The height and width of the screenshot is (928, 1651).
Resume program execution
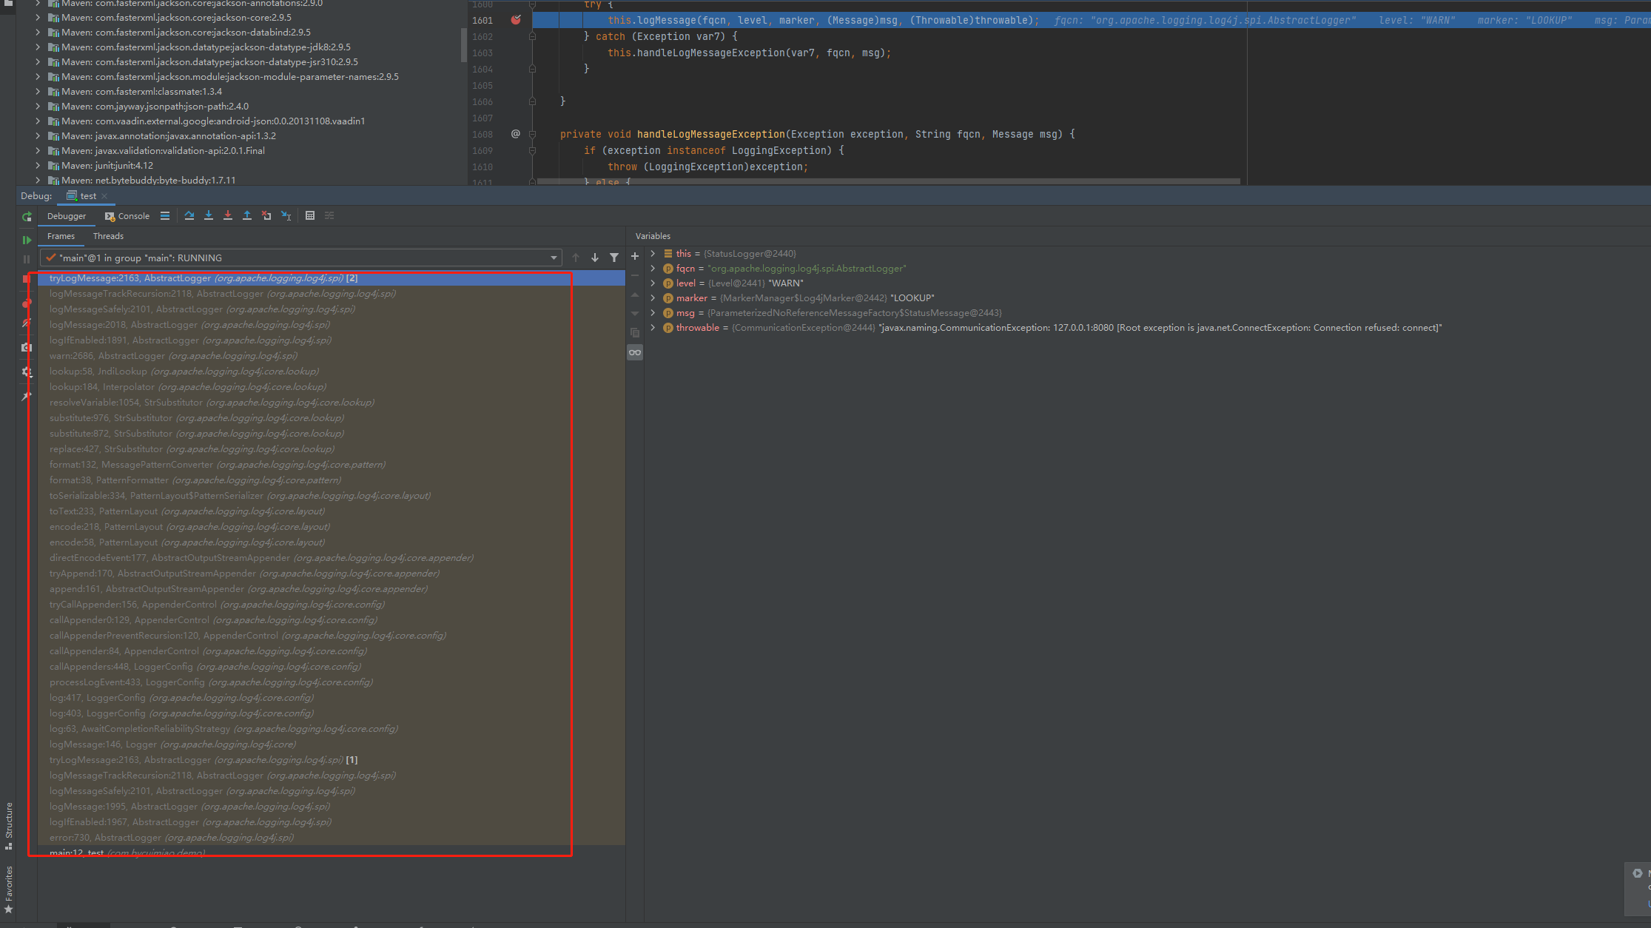27,240
